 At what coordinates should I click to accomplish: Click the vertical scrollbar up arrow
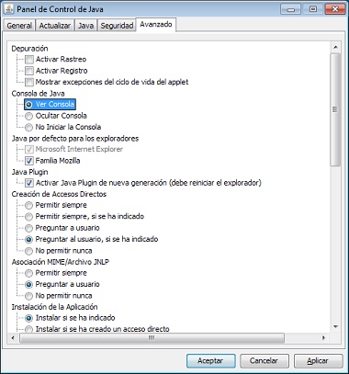point(335,47)
